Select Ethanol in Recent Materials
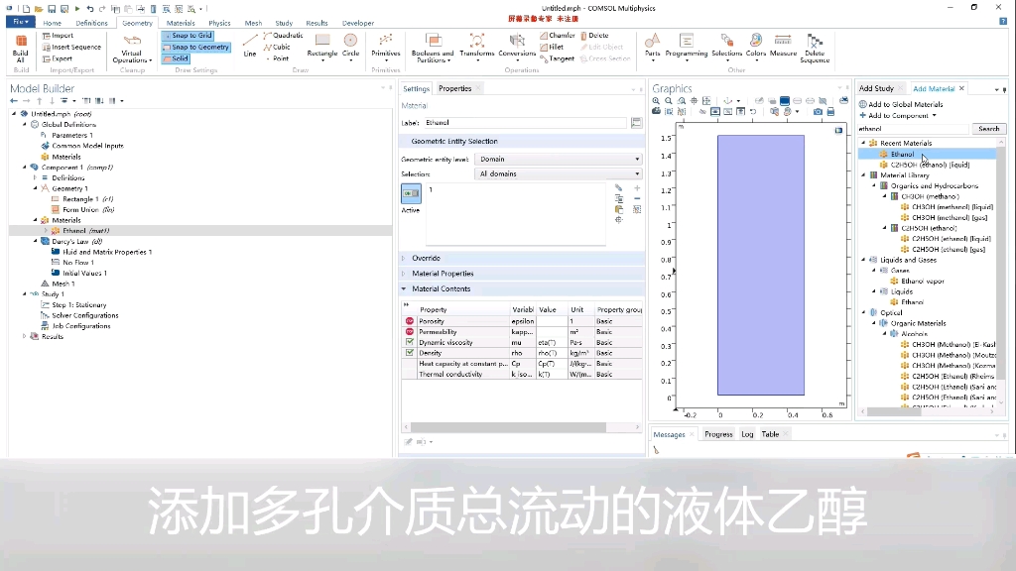Image resolution: width=1016 pixels, height=571 pixels. click(902, 154)
